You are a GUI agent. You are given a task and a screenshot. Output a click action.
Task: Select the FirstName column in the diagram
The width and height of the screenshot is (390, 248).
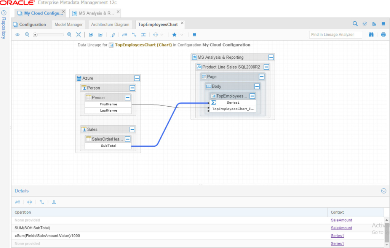click(108, 104)
